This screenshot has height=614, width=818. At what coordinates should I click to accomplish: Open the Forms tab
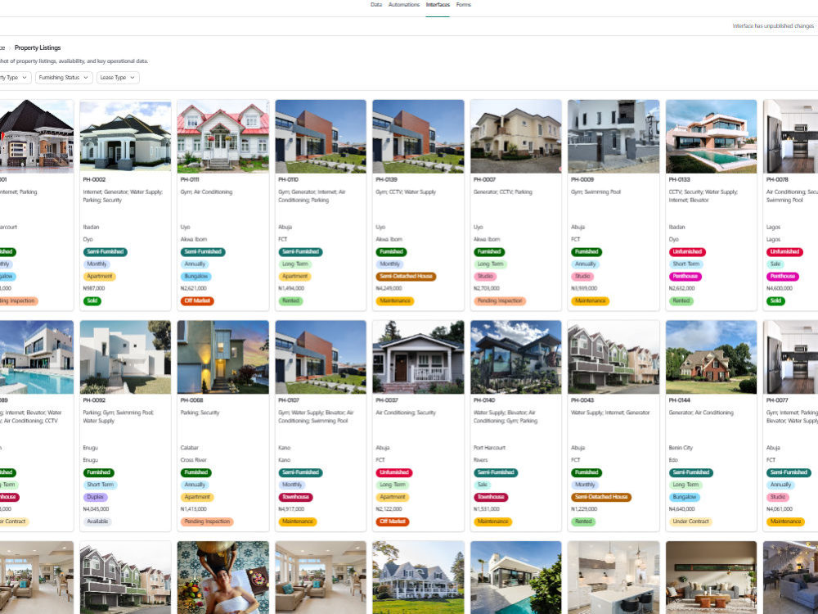(x=463, y=5)
